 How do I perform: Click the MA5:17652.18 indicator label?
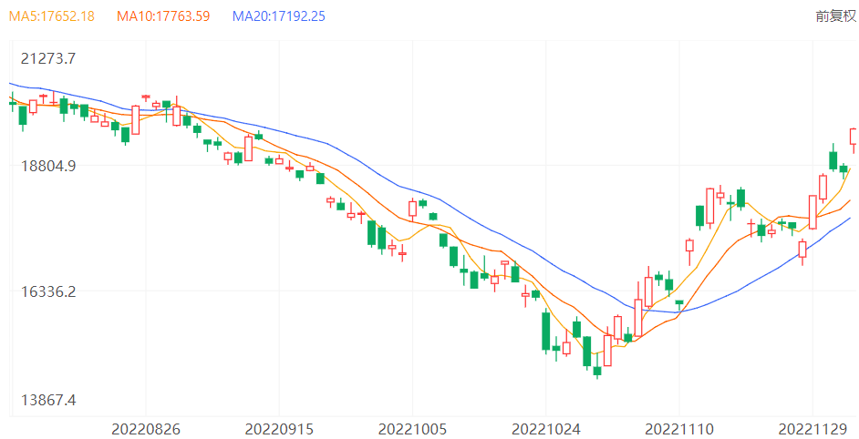pos(51,15)
